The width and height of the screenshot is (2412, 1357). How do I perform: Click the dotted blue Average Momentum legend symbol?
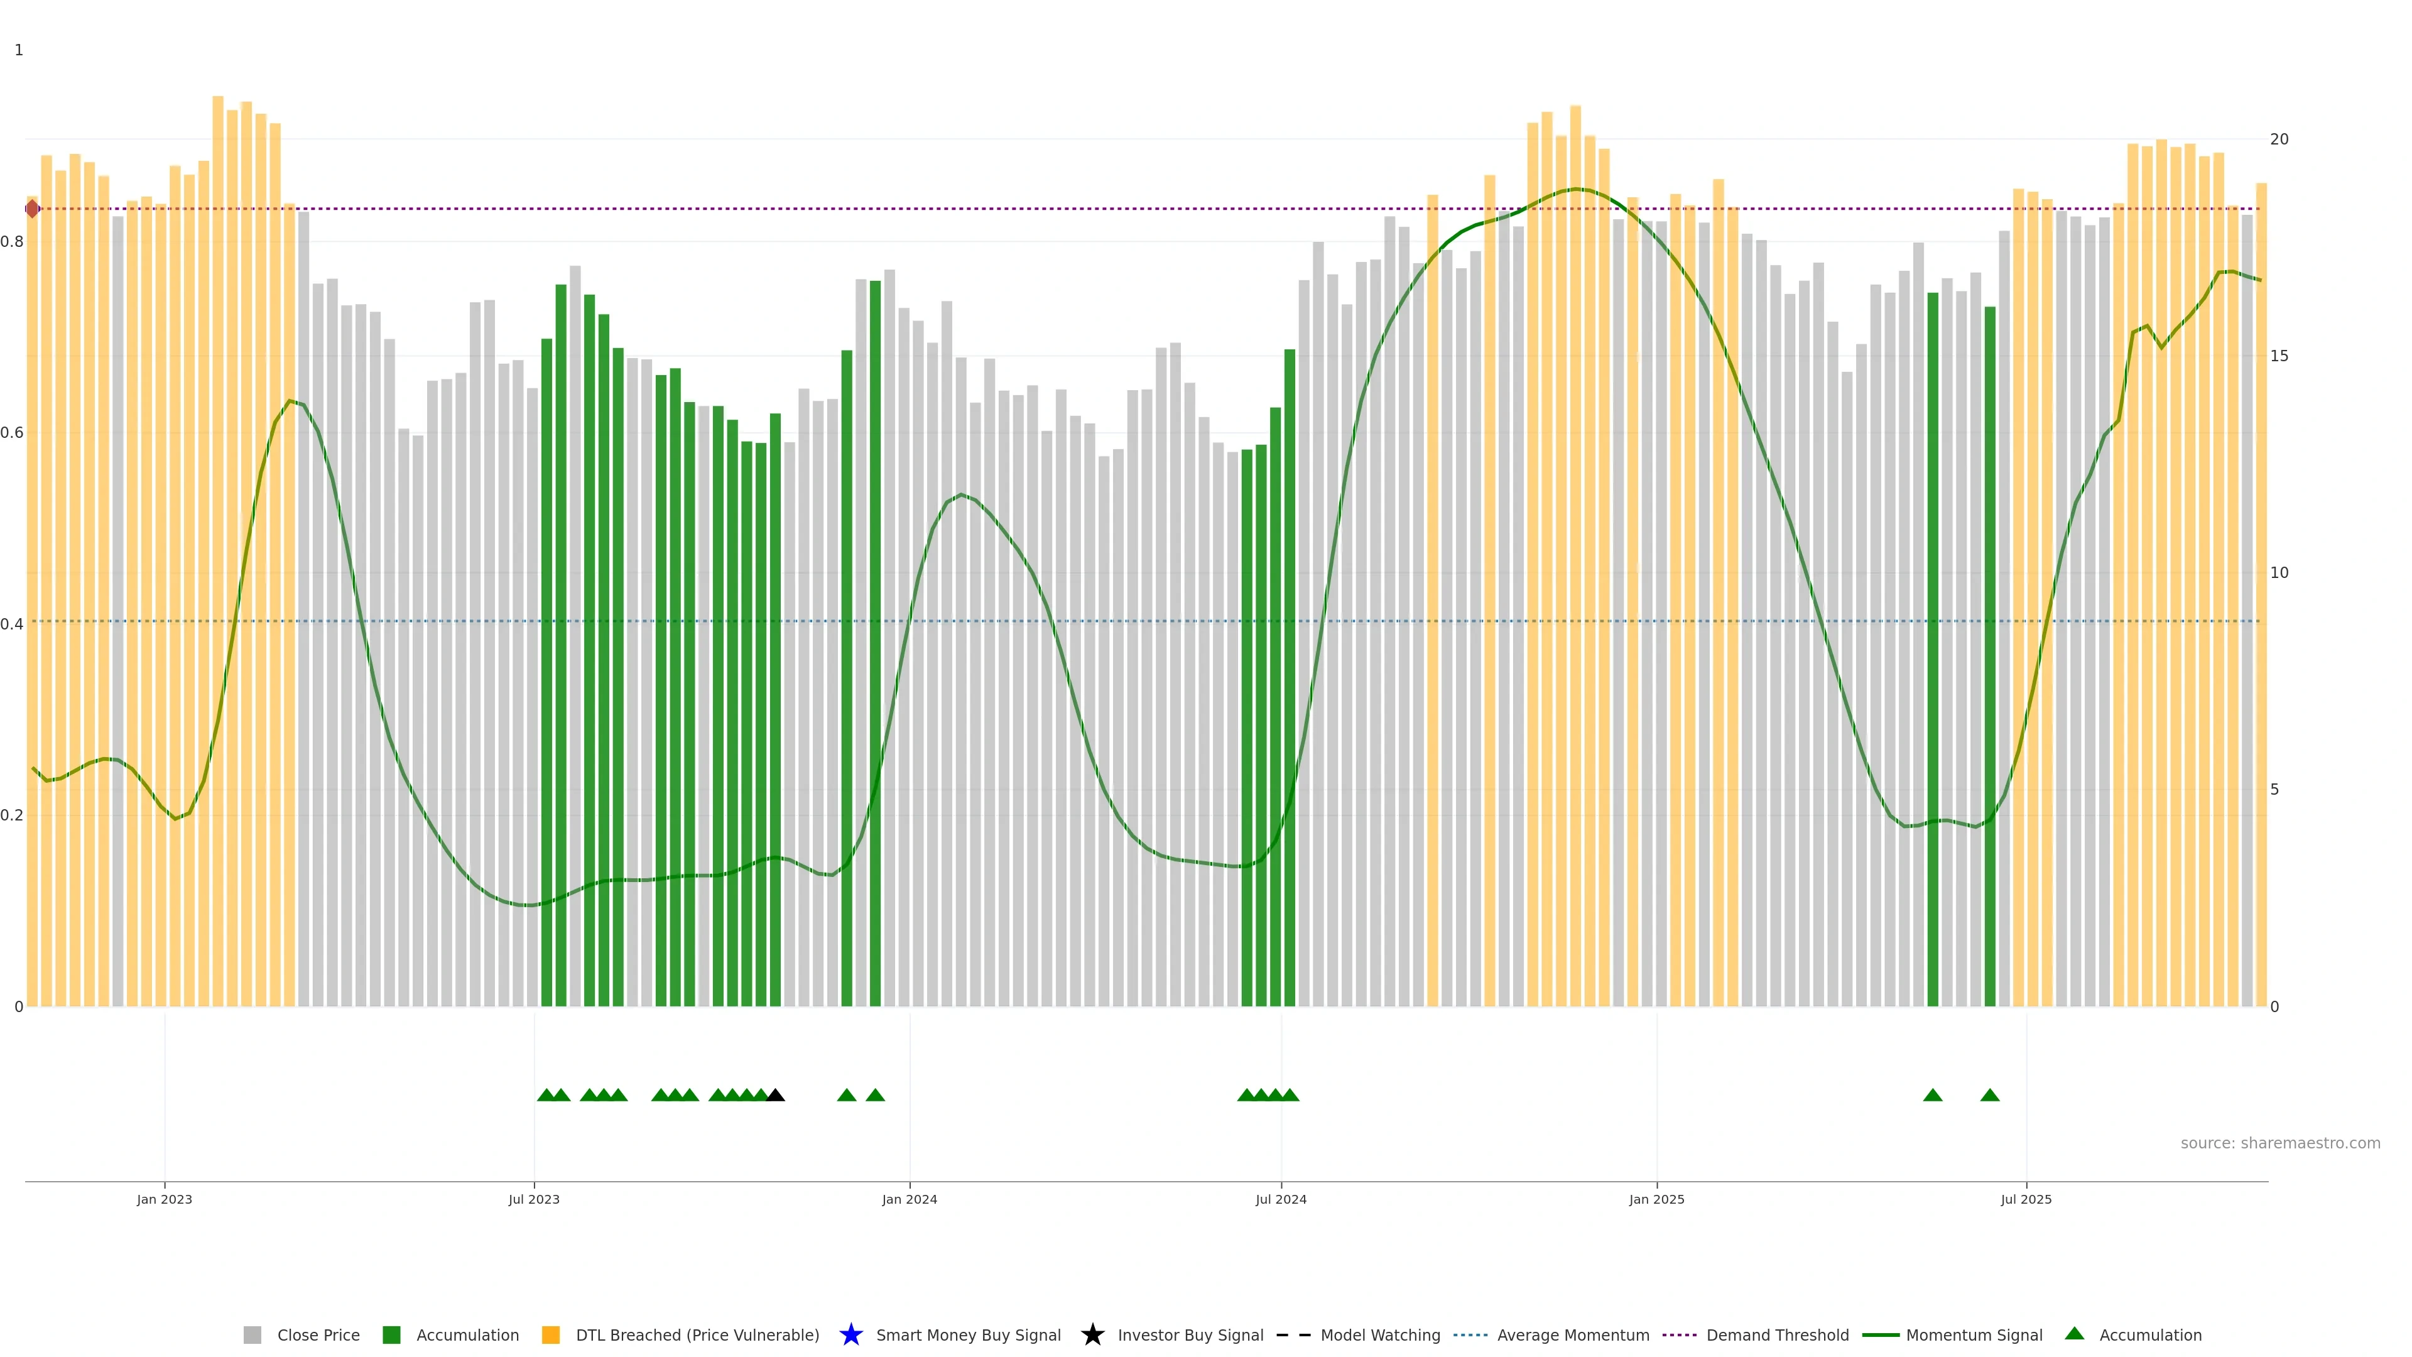tap(1470, 1334)
